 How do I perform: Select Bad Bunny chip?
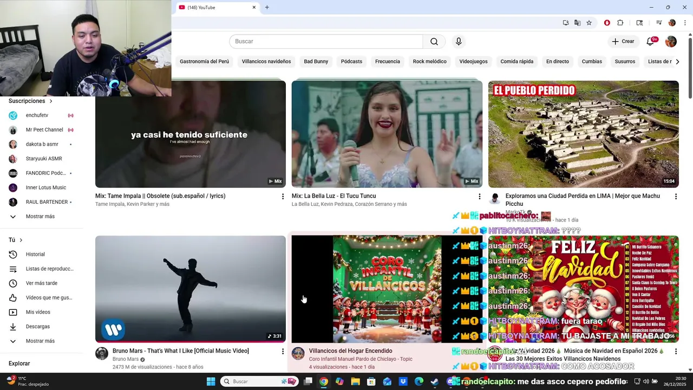click(x=316, y=62)
